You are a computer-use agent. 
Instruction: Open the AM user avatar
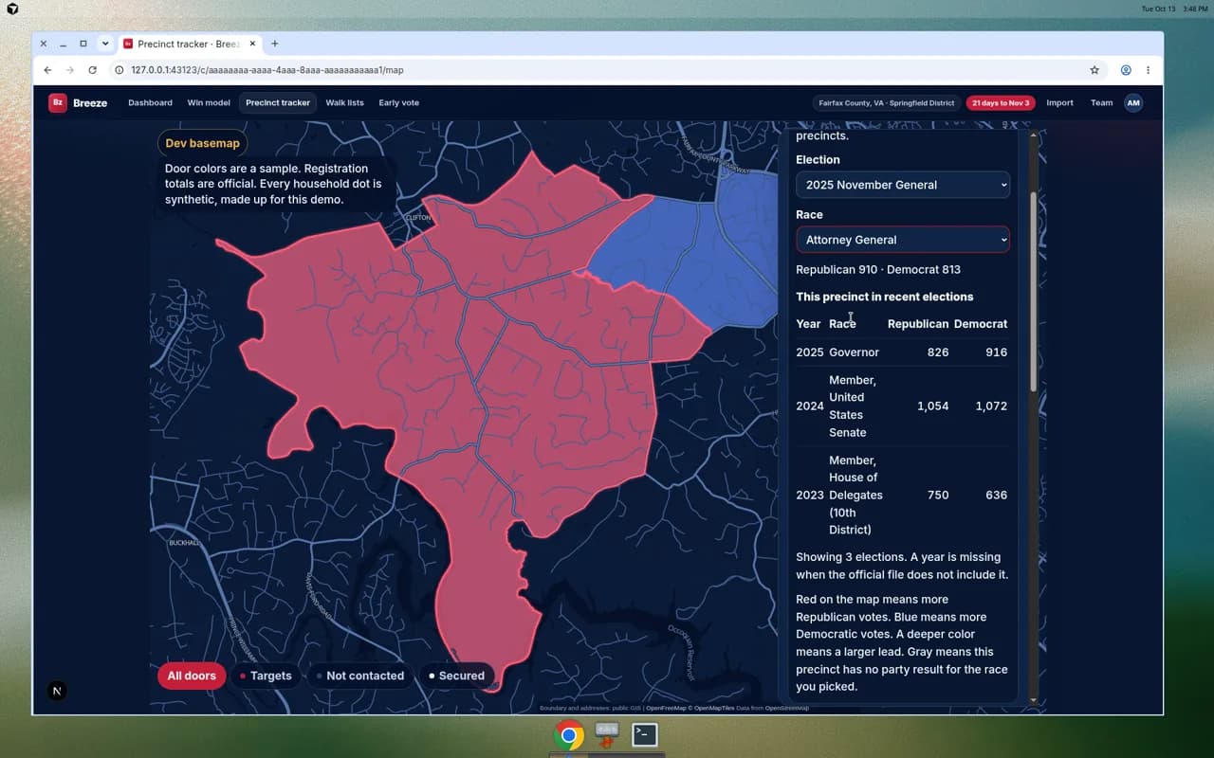click(1133, 103)
